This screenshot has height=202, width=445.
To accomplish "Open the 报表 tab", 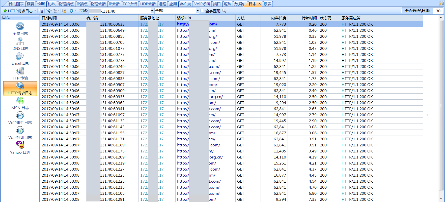I will click(x=267, y=4).
